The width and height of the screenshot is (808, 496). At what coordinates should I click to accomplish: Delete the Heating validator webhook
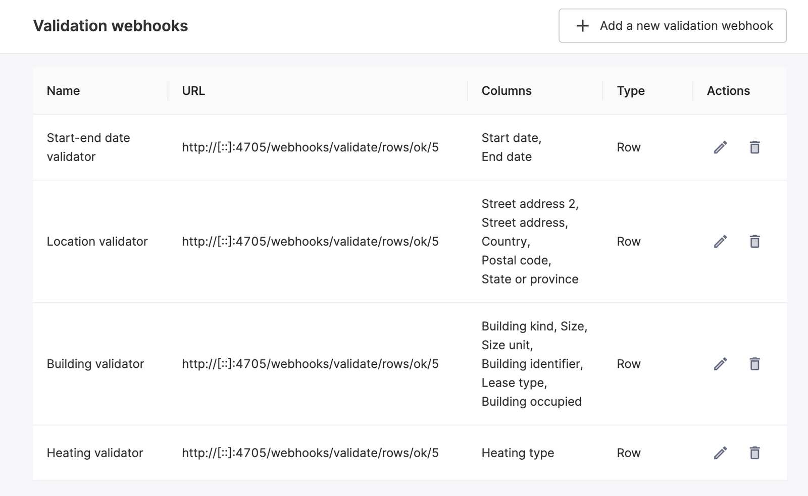pyautogui.click(x=754, y=453)
